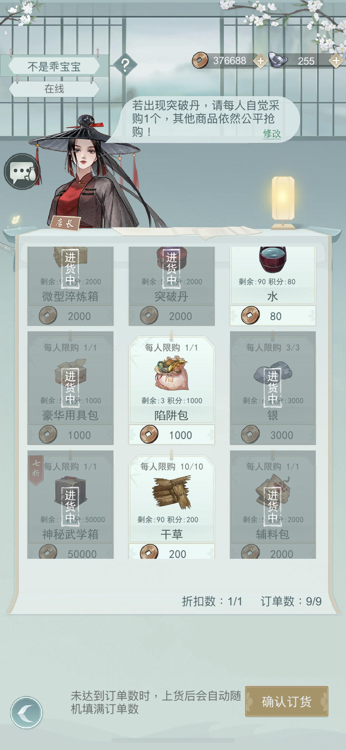Image resolution: width=346 pixels, height=750 pixels.
Task: Open the chat speech bubble icon
Action: tap(22, 172)
